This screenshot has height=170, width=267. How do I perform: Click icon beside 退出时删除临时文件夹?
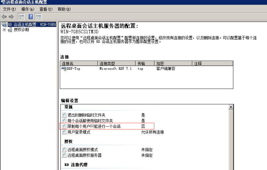[x=64, y=115]
